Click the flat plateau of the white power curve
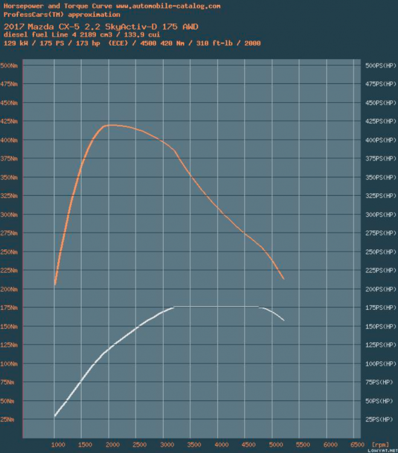 (217, 307)
